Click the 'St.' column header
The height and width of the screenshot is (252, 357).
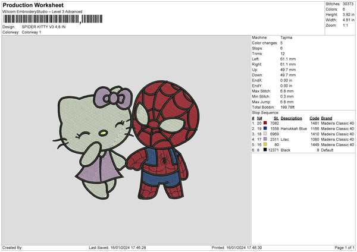[x=277, y=118]
